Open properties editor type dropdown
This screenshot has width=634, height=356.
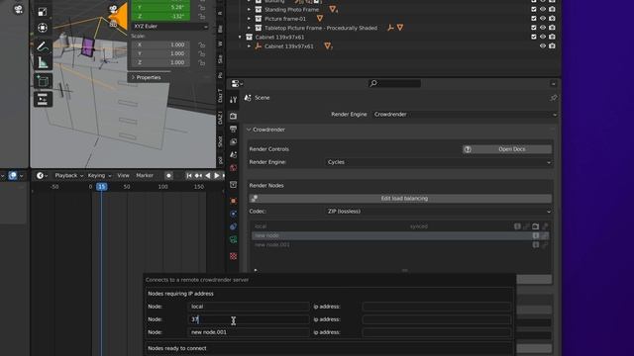(237, 84)
